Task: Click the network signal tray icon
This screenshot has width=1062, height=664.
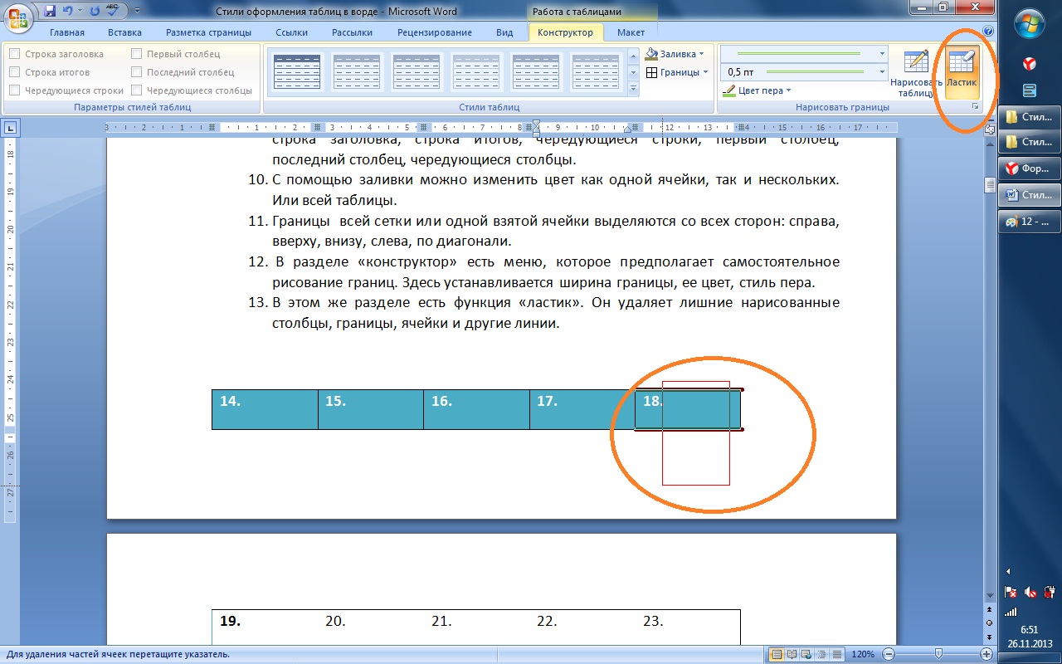Action: (x=1011, y=612)
